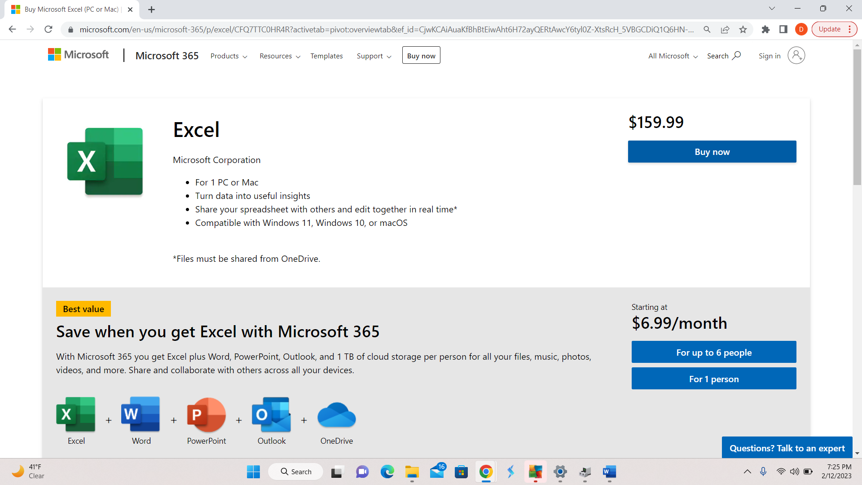
Task: Click the Windows taskbar Search box
Action: click(x=296, y=472)
